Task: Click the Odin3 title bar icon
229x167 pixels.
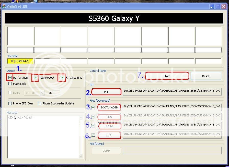Action: pos(4,7)
